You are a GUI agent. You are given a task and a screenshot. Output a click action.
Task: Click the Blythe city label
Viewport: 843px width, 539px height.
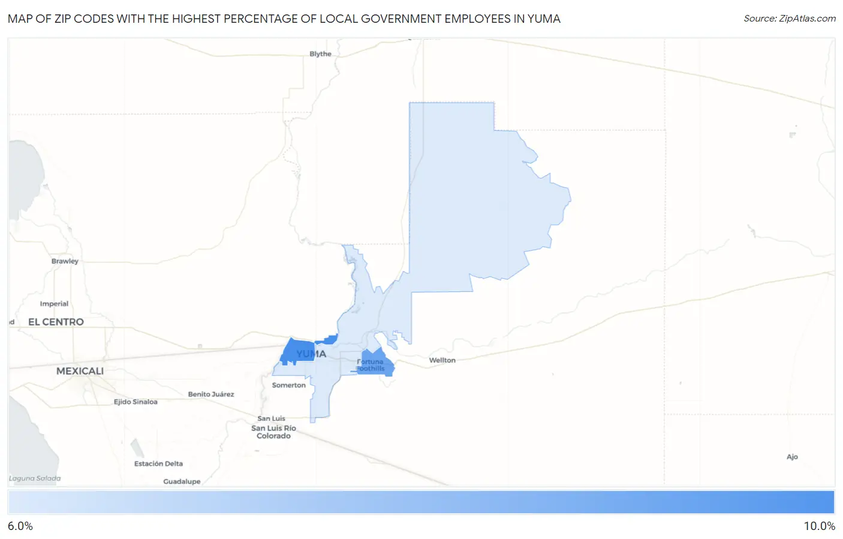320,54
